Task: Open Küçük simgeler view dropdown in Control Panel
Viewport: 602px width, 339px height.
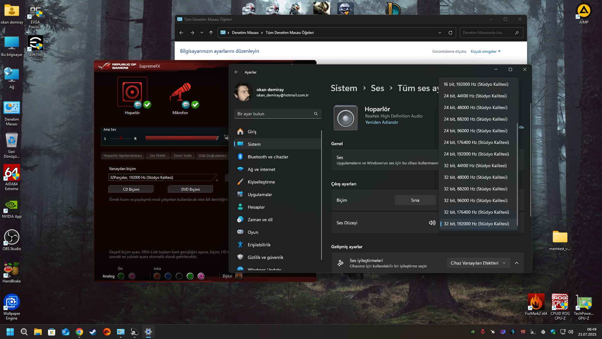Action: pyautogui.click(x=486, y=52)
